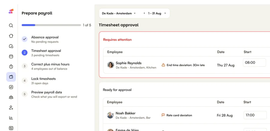Click Noah Bakker's avatar photo
The height and width of the screenshot is (131, 270).
[x=110, y=115]
